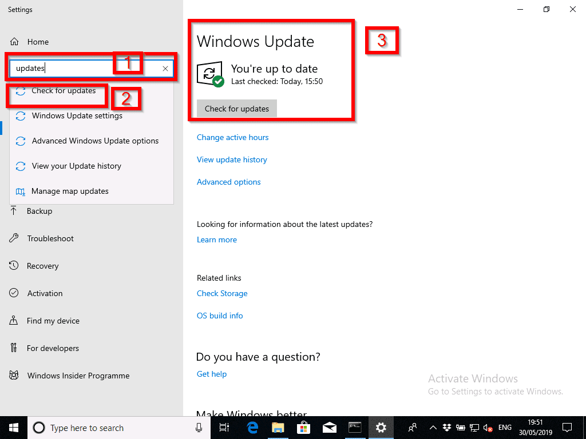
Task: Select 'View your Update history' suggestion
Action: click(x=76, y=166)
